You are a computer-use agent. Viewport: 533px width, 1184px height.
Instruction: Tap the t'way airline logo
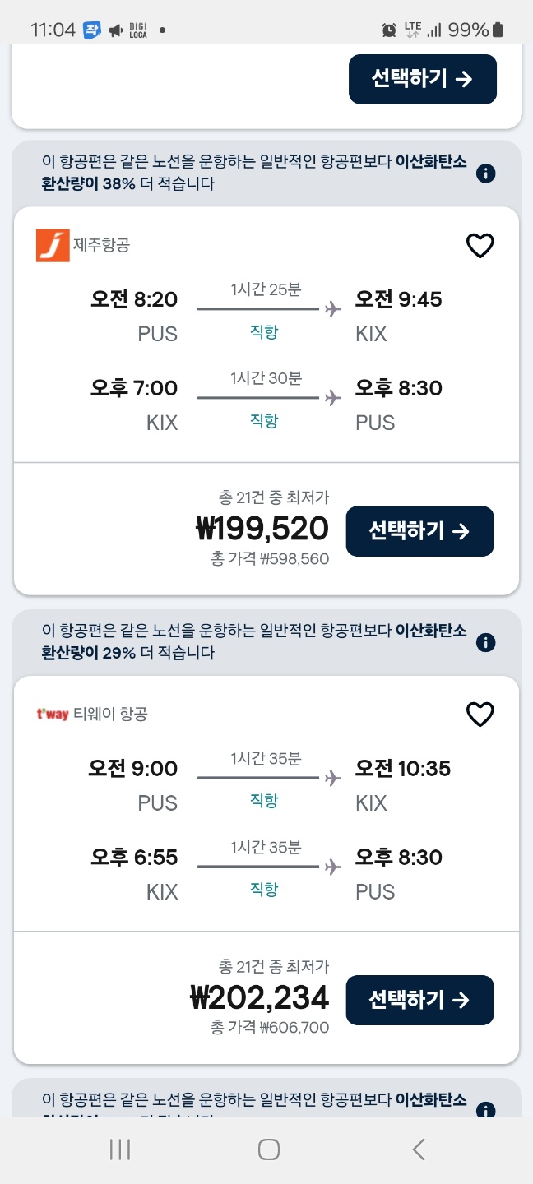[53, 714]
